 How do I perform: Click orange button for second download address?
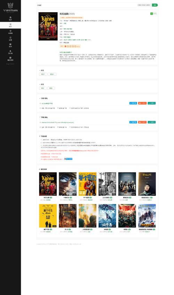pyautogui.click(x=142, y=122)
